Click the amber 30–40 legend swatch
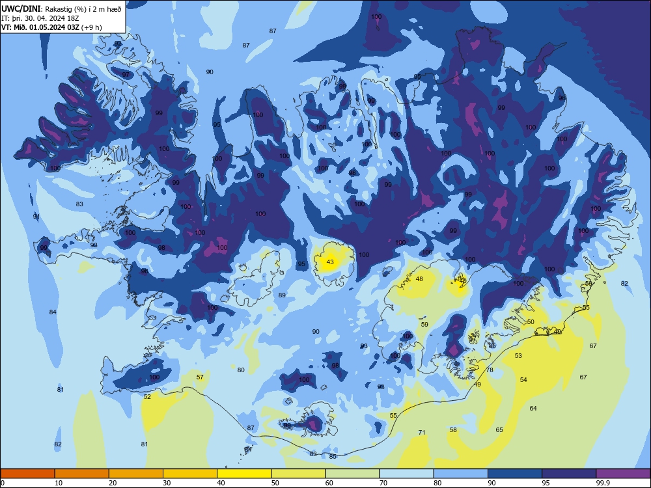 click(190, 474)
